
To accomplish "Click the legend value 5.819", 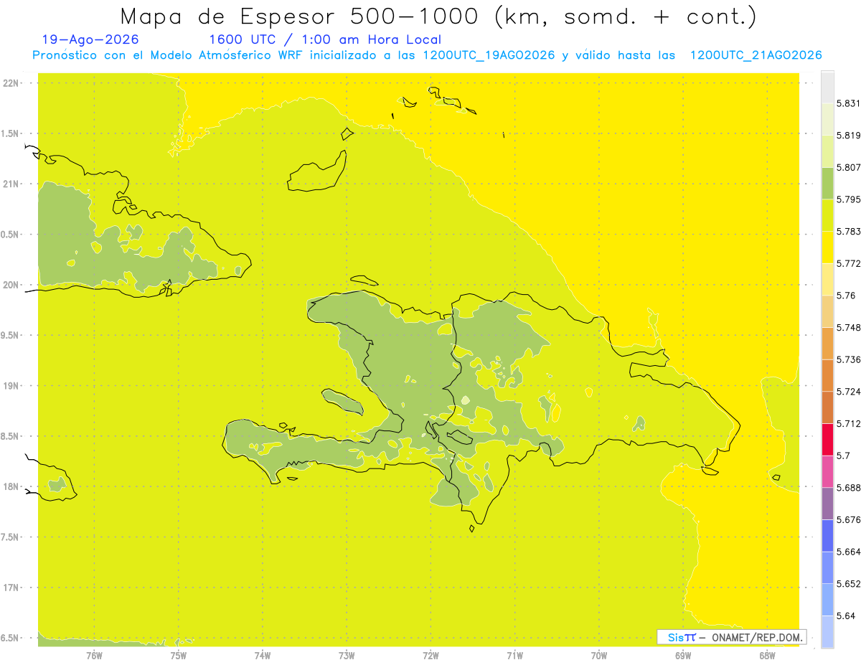I will pyautogui.click(x=849, y=135).
